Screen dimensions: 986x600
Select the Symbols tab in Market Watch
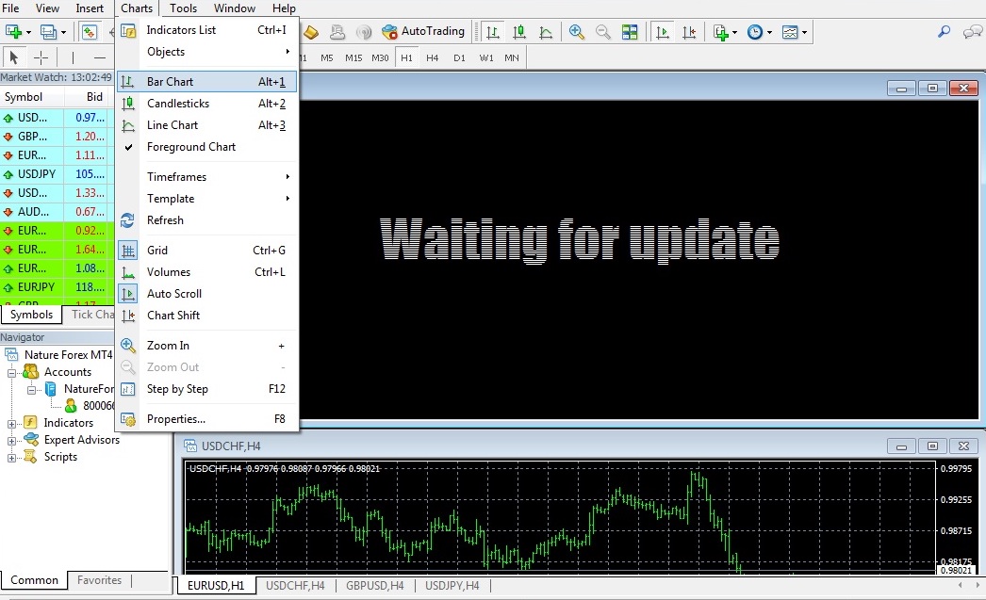[x=31, y=315]
